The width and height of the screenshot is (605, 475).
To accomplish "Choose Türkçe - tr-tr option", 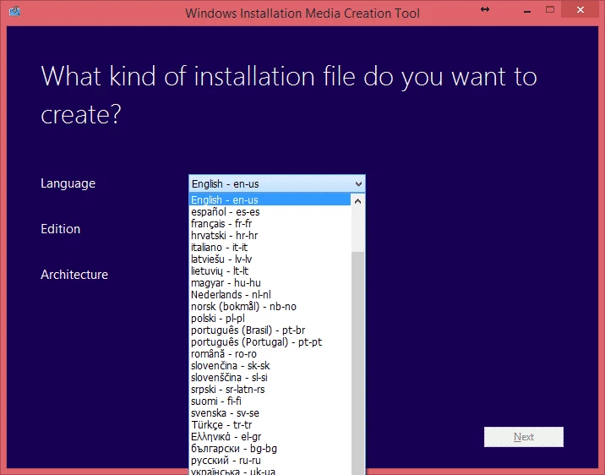I will 221,424.
